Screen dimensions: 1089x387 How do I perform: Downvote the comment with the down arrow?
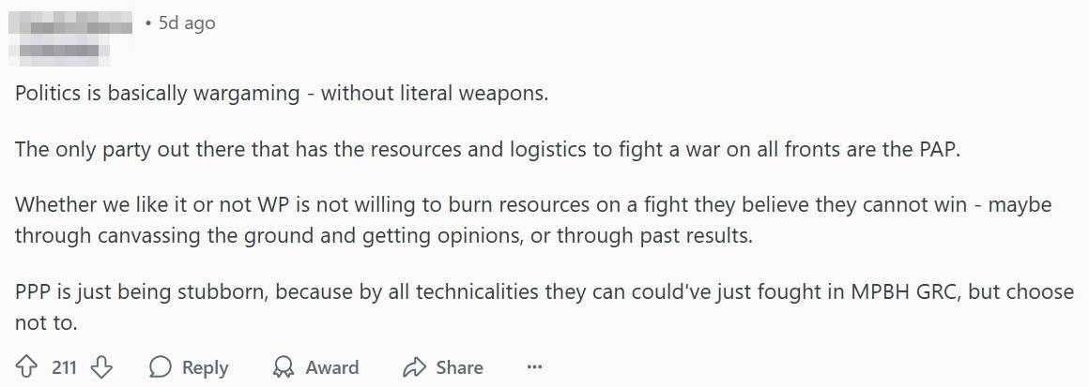(100, 367)
